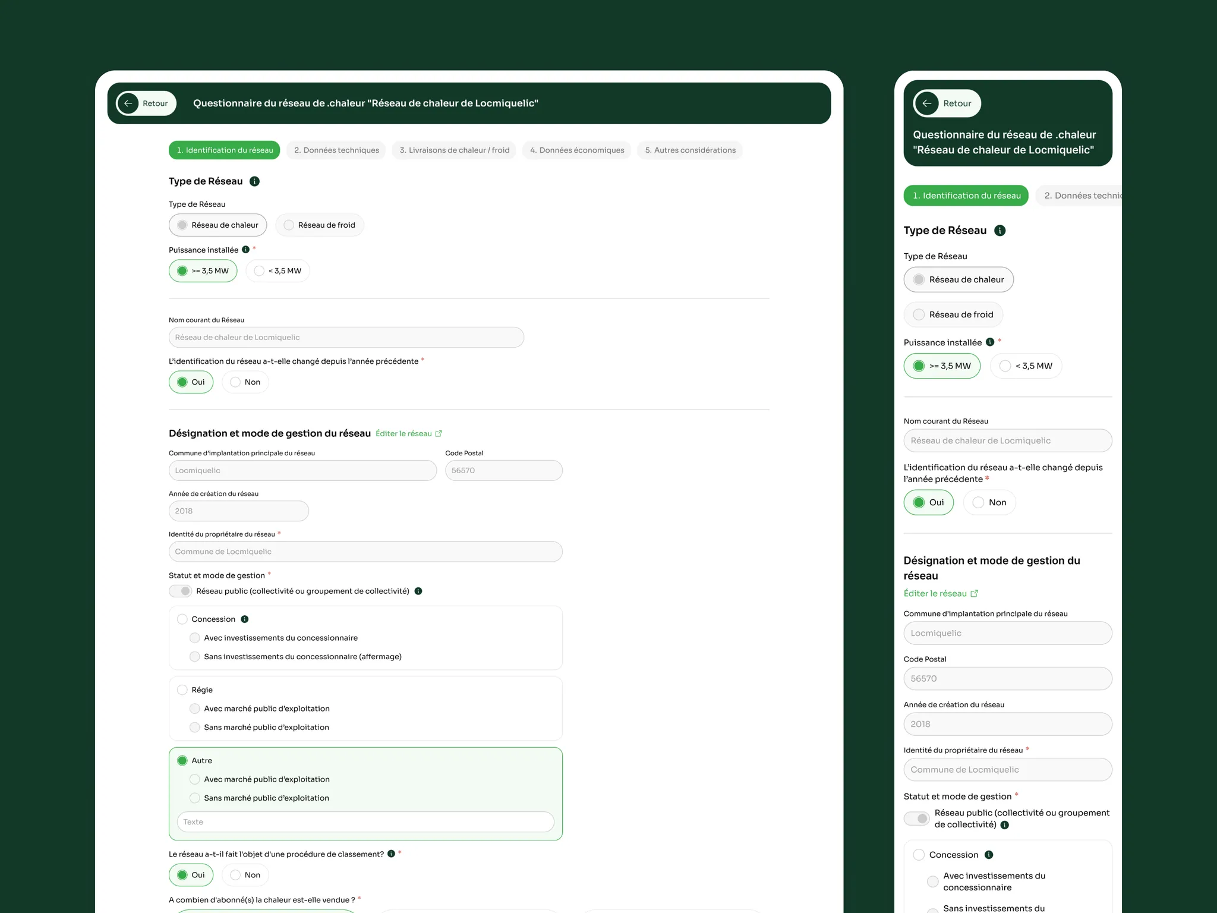The height and width of the screenshot is (913, 1217).
Task: Click external link icon after mobile Éditer le réseau
Action: click(x=974, y=593)
